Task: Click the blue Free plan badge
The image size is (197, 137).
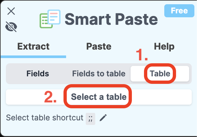Action: click(179, 11)
